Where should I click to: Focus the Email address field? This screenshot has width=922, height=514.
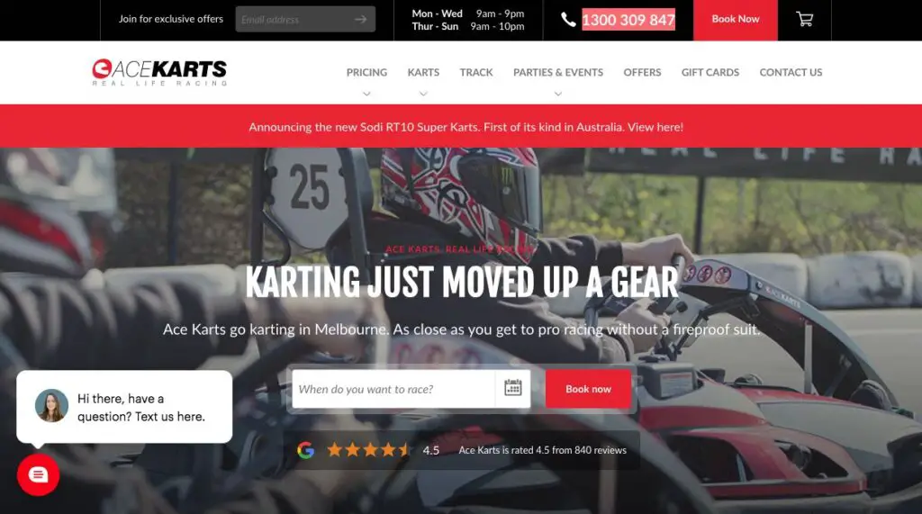[x=294, y=20]
